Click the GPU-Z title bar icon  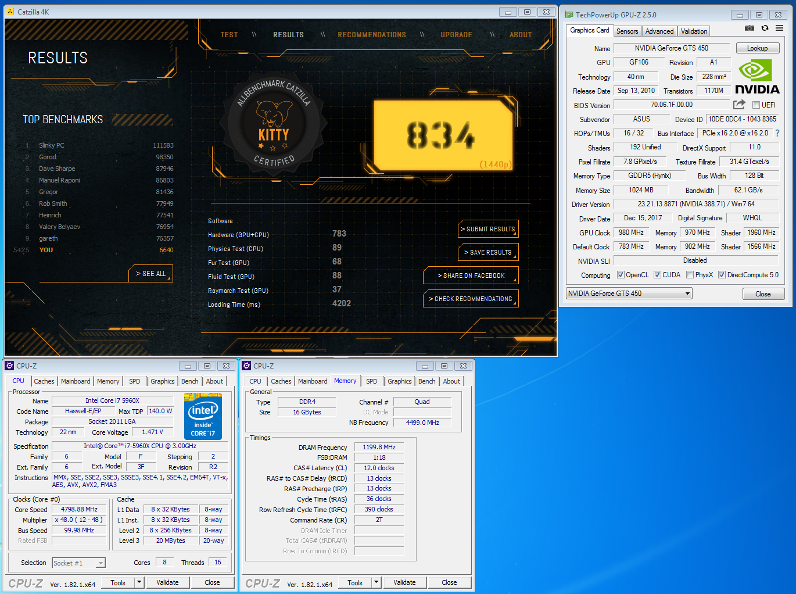(569, 15)
